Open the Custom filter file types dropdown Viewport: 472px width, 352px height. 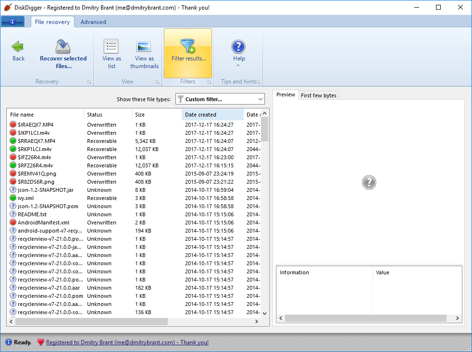point(220,99)
